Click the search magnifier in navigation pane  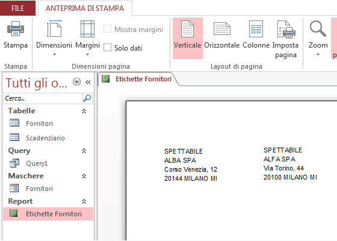[x=87, y=98]
